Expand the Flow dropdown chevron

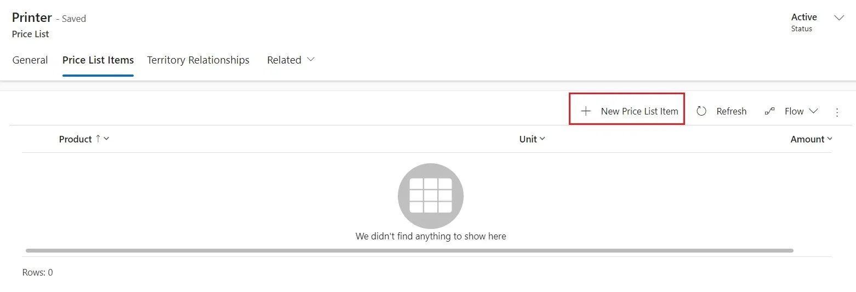(x=813, y=111)
